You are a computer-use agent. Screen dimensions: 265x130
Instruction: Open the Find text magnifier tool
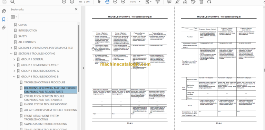(x=12, y=2)
